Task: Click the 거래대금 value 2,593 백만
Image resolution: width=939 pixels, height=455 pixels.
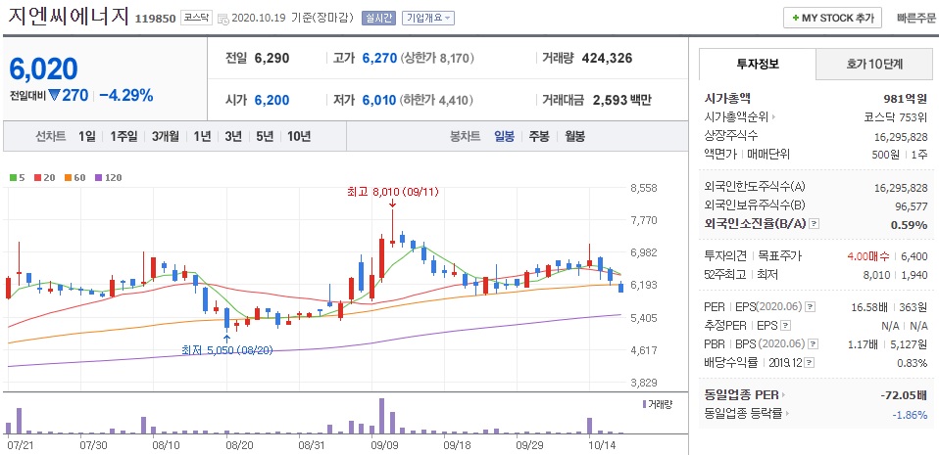Action: coord(621,100)
